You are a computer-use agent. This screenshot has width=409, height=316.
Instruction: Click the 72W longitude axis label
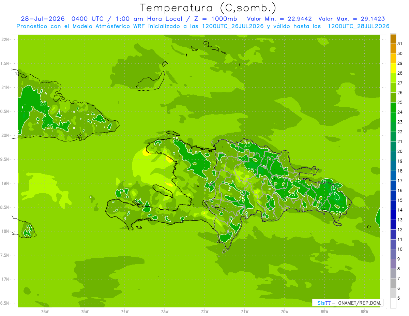point(204,311)
